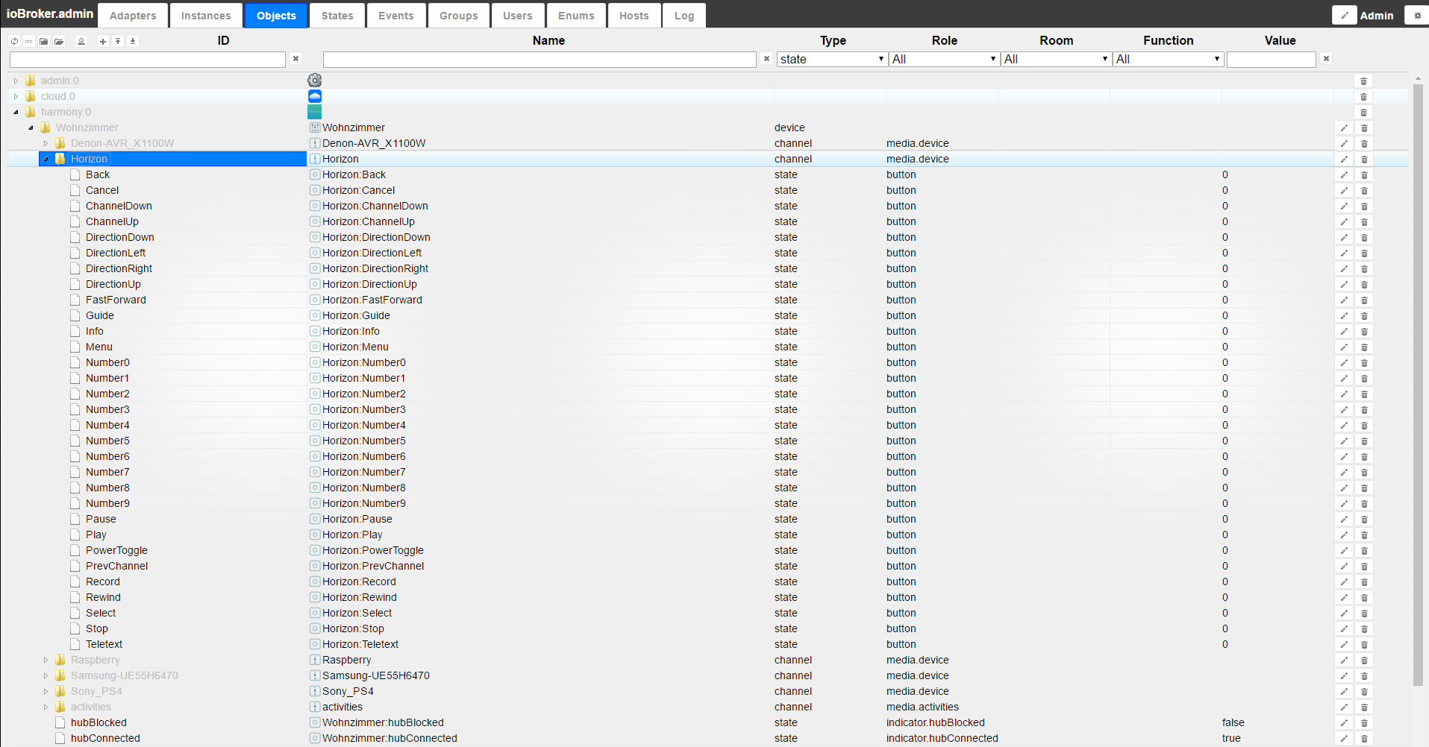Clear the ID filter with X button
The height and width of the screenshot is (747, 1429).
pos(296,59)
